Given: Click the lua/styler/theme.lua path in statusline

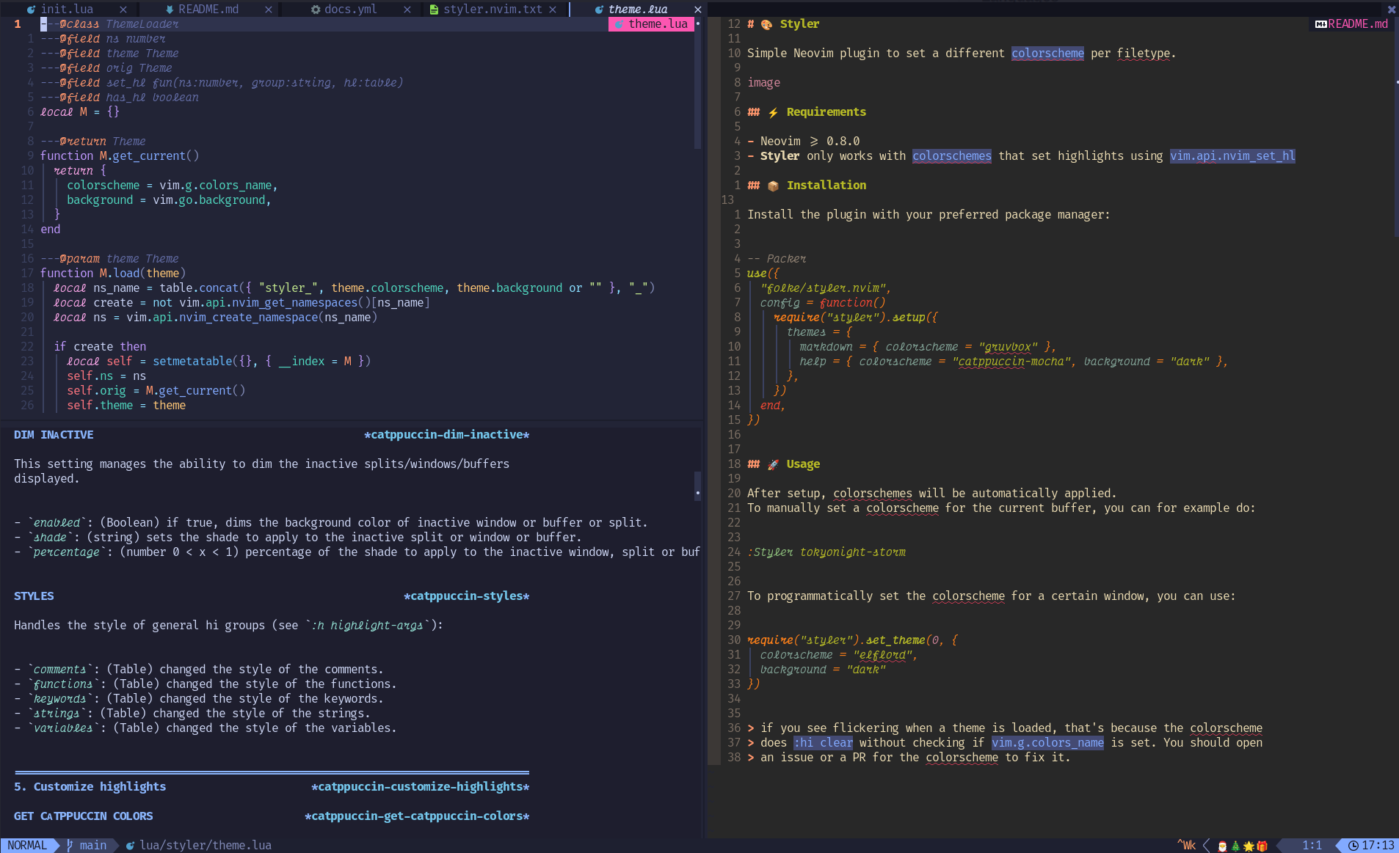Looking at the screenshot, I should tap(206, 845).
